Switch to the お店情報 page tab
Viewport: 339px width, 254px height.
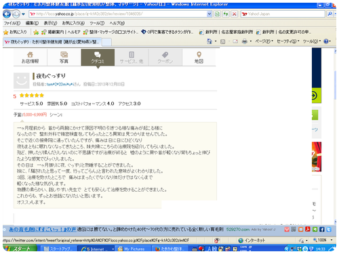point(30,58)
